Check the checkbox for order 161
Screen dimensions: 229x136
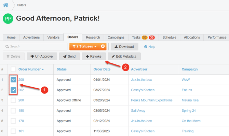pos(13,131)
